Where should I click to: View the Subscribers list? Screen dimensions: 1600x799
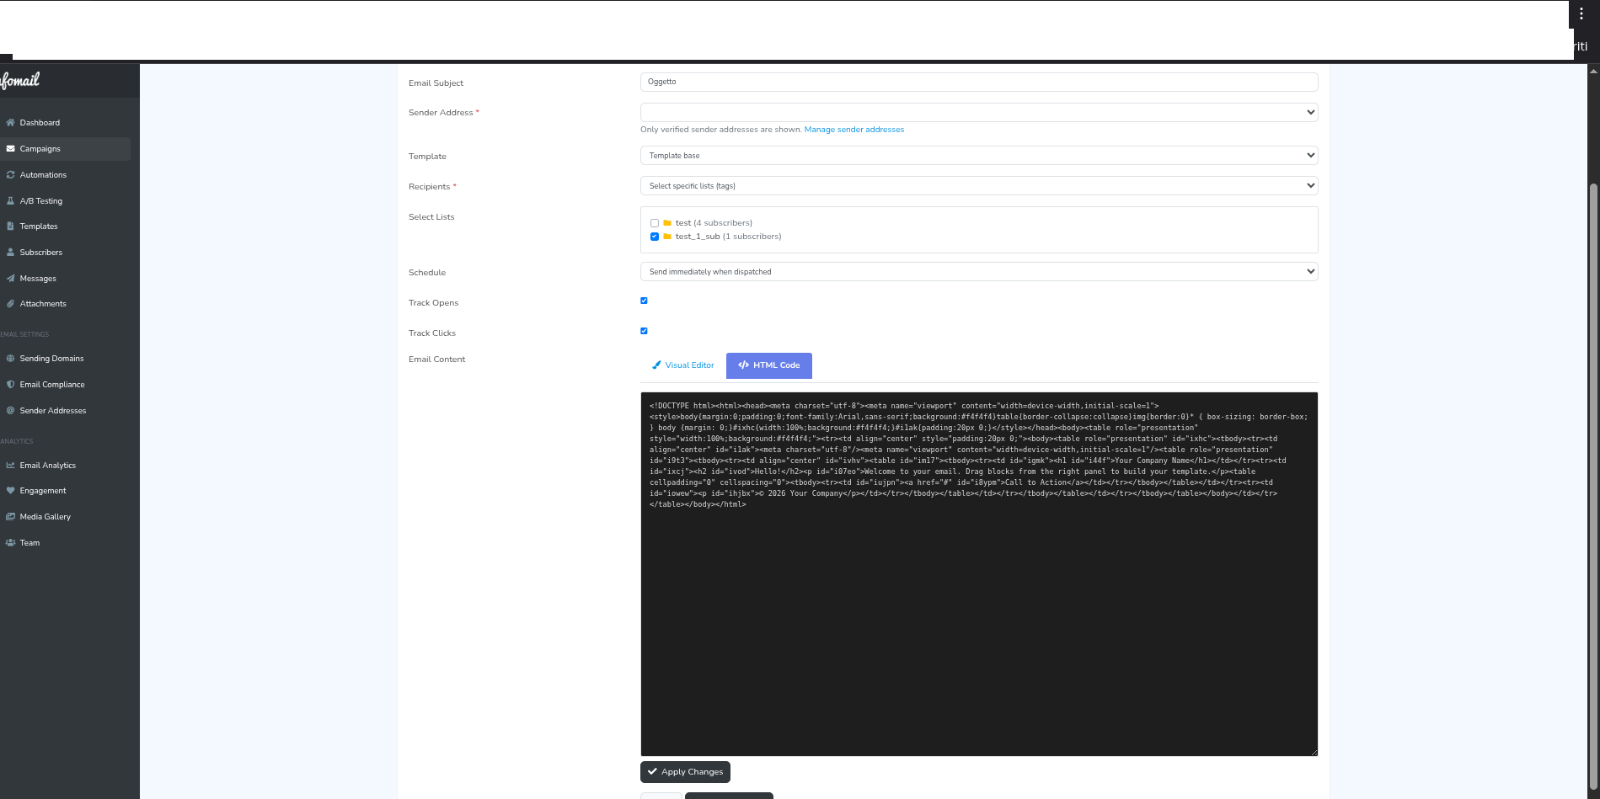(40, 252)
